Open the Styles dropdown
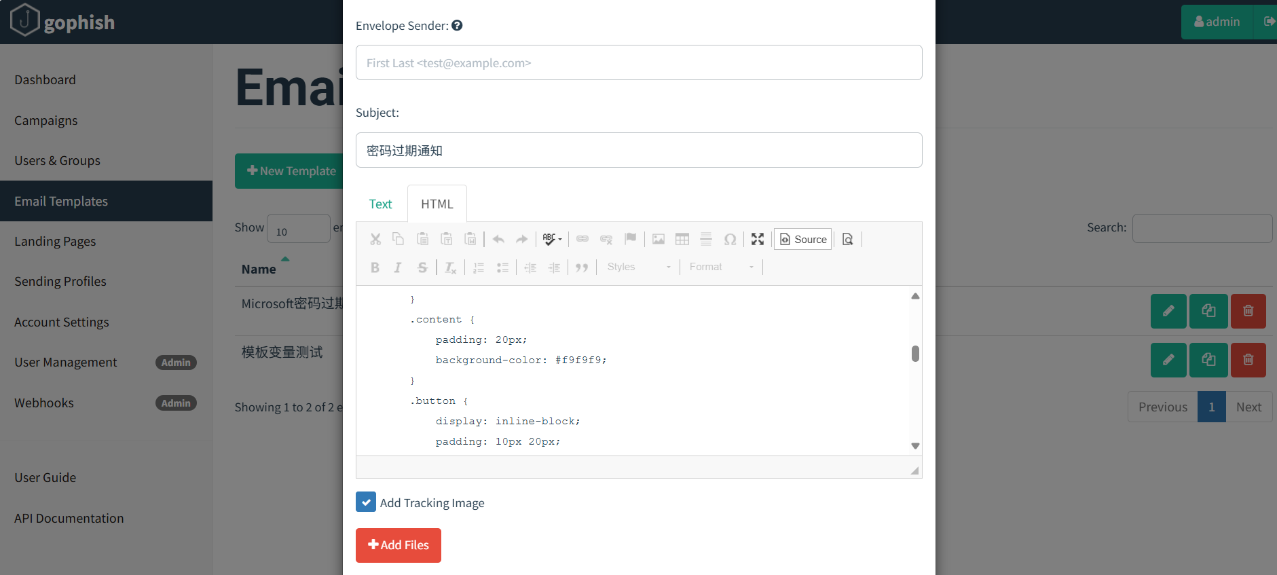Screen dimensions: 1277x575 638,267
